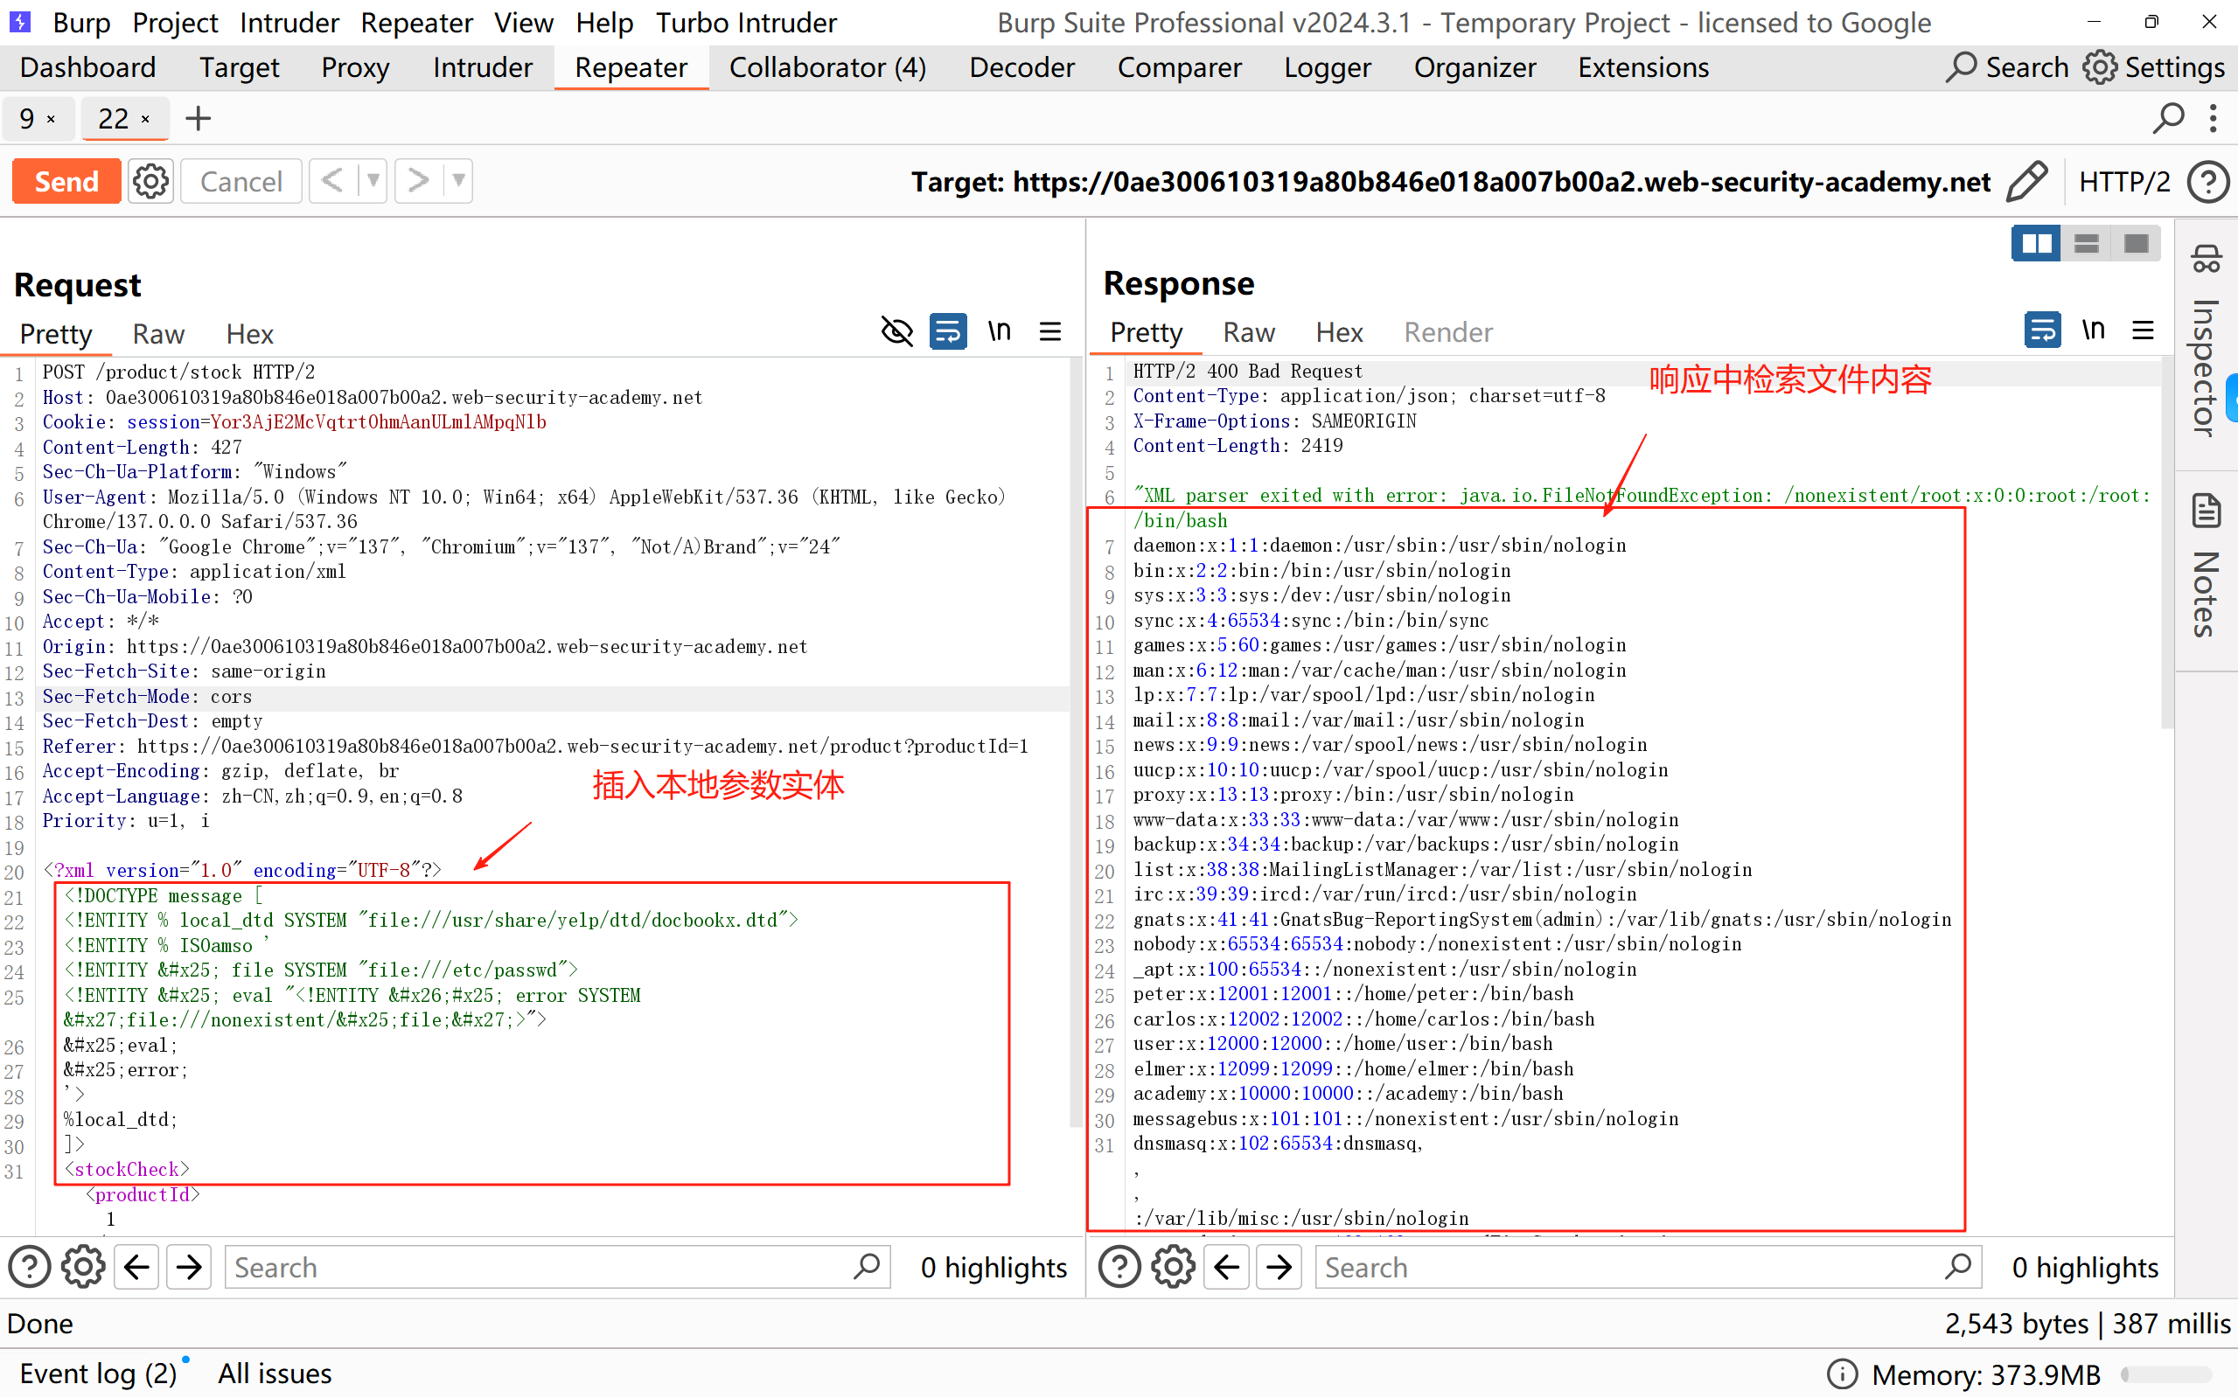
Task: Switch to the Collaborator (4) tab
Action: coord(826,67)
